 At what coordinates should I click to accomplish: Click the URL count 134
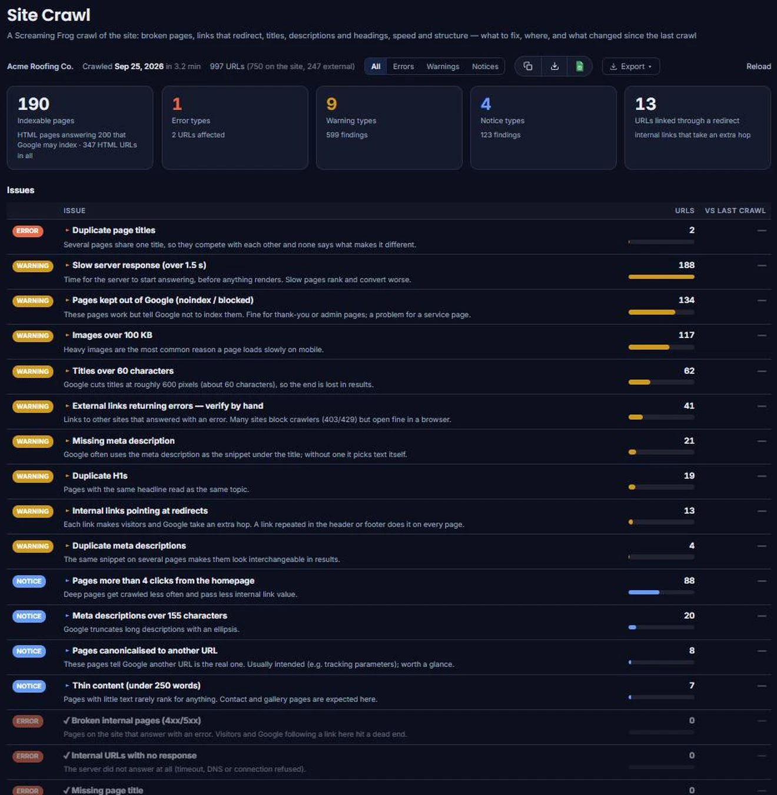686,300
